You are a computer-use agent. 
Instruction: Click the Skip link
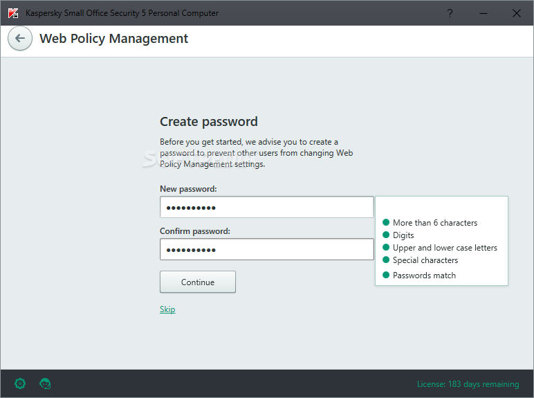pos(167,309)
